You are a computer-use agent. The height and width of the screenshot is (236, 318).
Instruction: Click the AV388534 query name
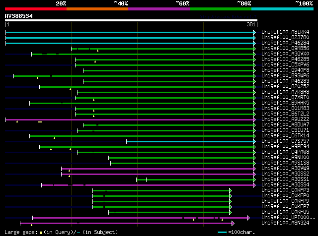click(x=19, y=16)
